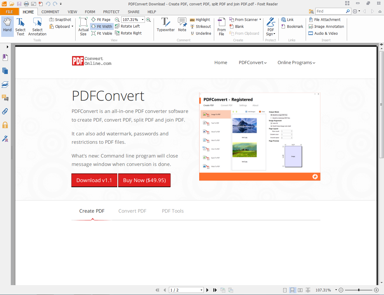Click the Undo arrow in quick access

48,4
